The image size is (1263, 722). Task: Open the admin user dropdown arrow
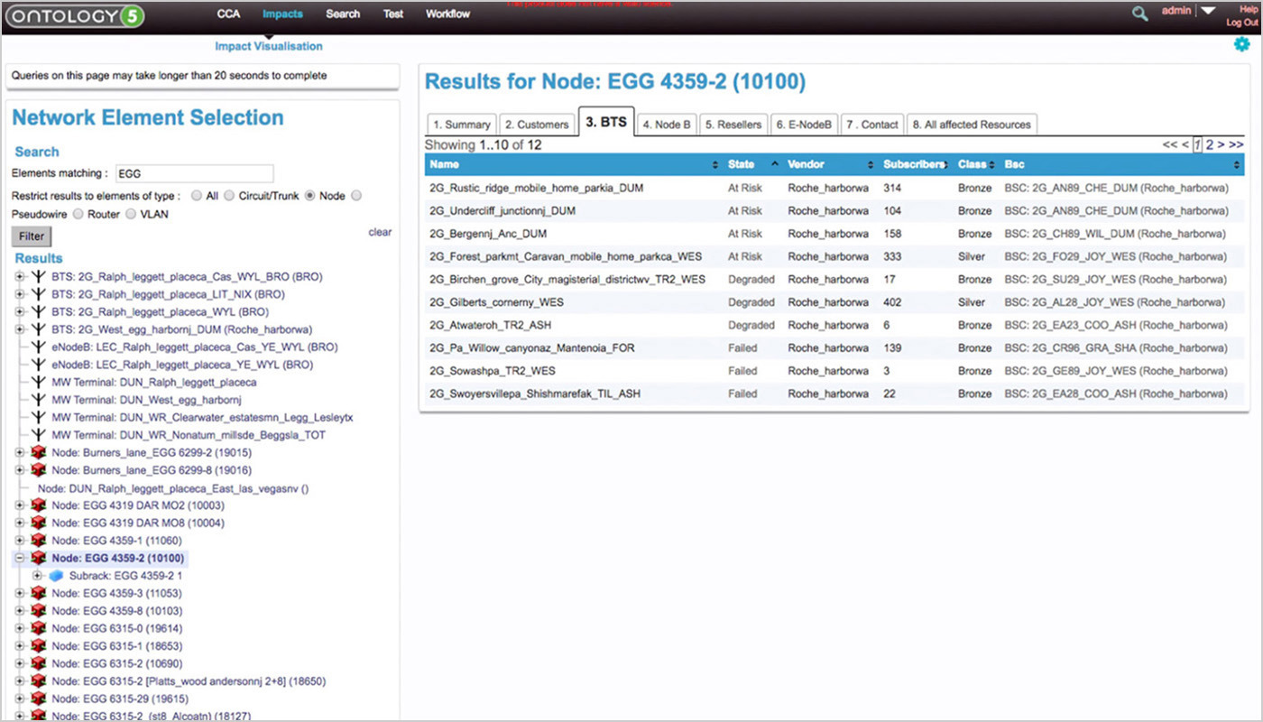tap(1208, 12)
